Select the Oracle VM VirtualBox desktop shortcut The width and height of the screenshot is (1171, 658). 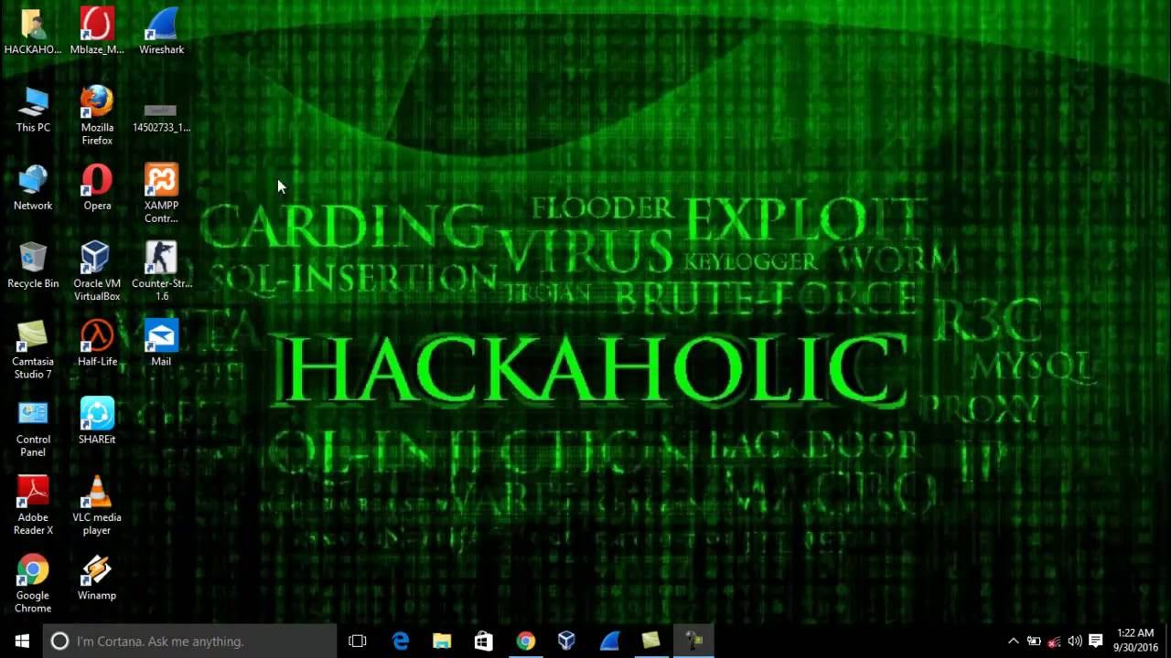97,271
